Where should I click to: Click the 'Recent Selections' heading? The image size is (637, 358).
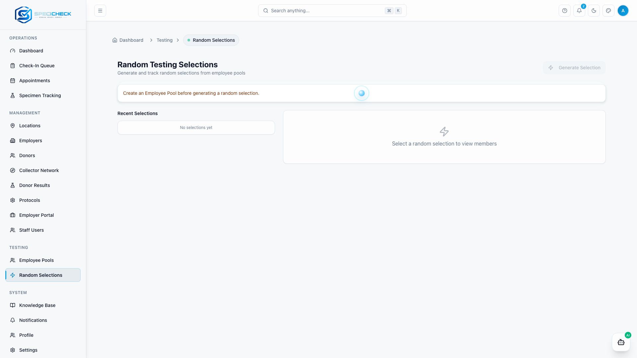coord(138,113)
